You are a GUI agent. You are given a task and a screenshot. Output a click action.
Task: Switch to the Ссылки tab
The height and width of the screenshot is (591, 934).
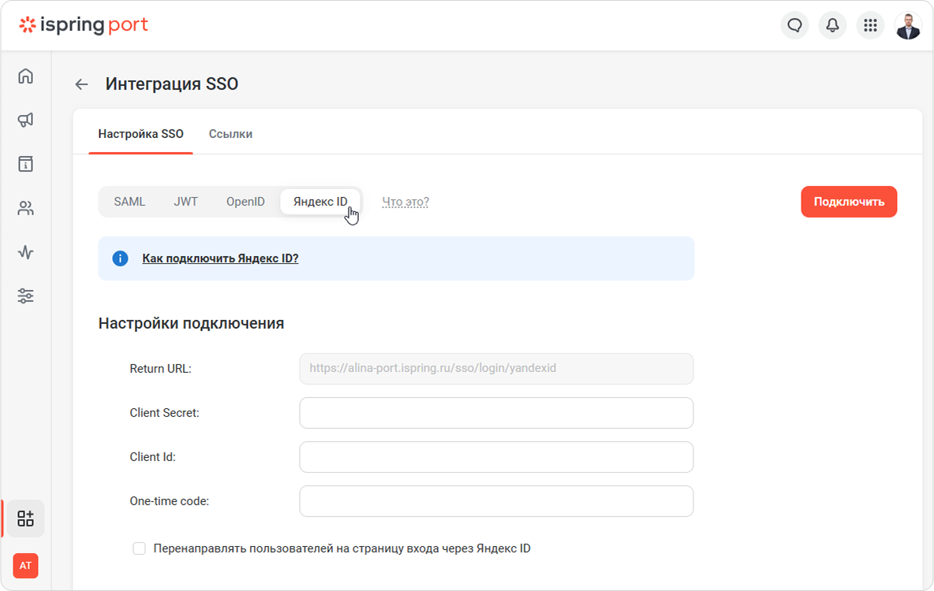click(230, 134)
